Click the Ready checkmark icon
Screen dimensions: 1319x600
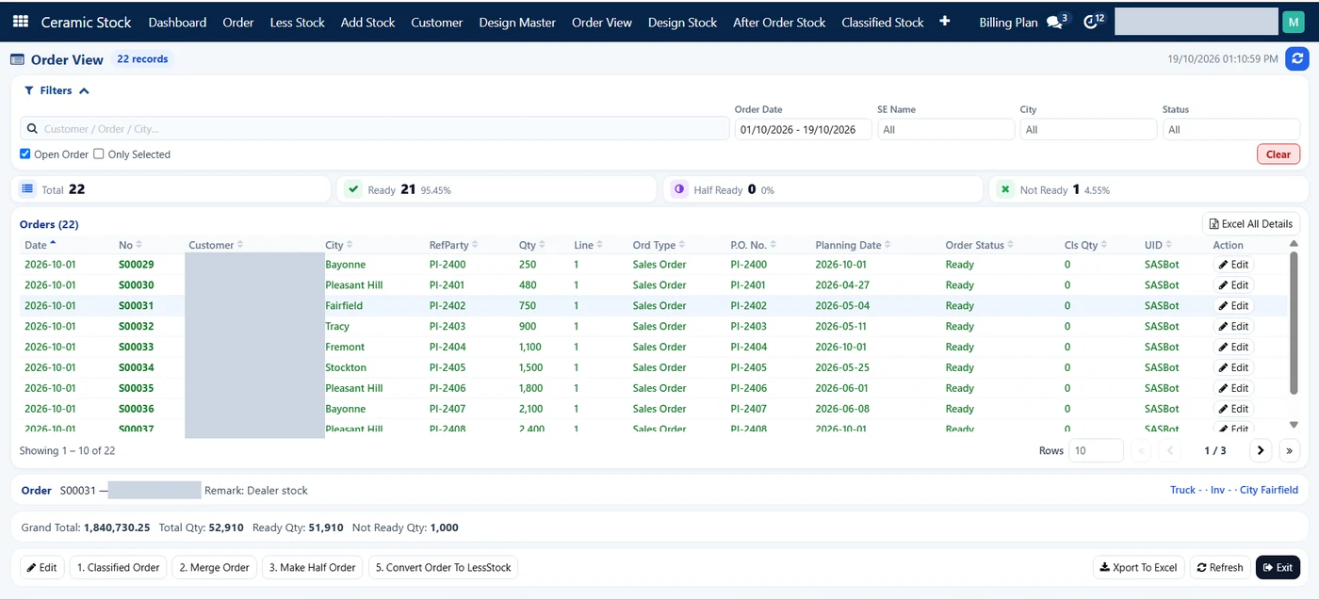click(353, 189)
